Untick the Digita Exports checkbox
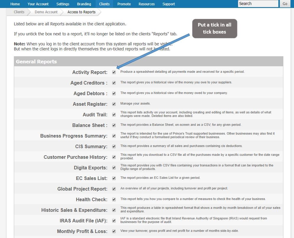Screen dimensions: 294x238 114,168
